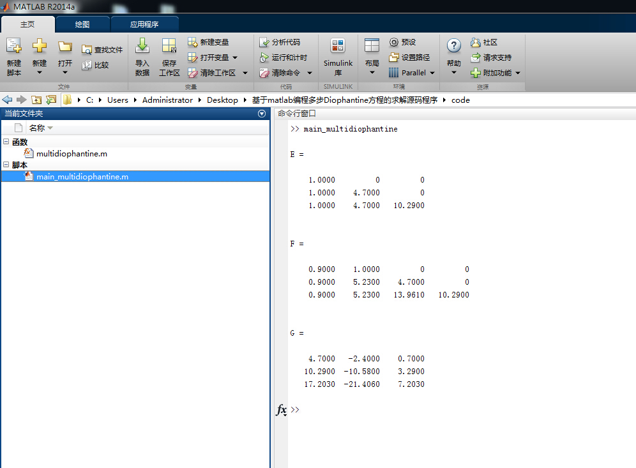636x468 pixels.
Task: Collapse the Functions (函数) group
Action: [6, 142]
